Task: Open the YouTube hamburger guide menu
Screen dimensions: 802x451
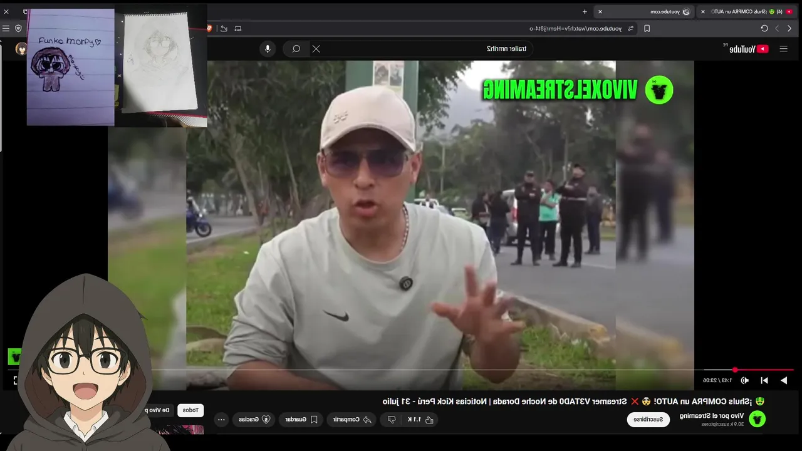Action: [x=783, y=49]
